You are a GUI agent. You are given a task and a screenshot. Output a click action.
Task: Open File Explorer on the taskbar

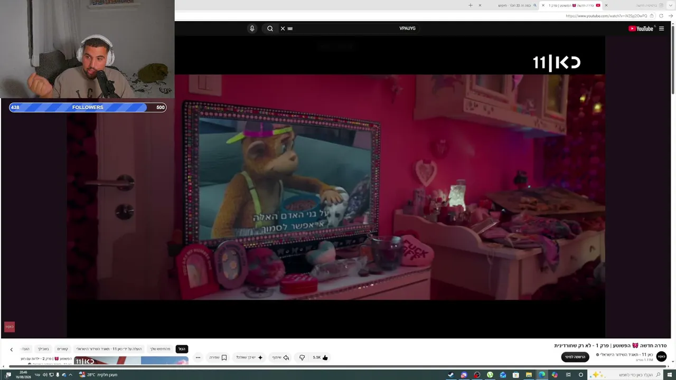529,375
